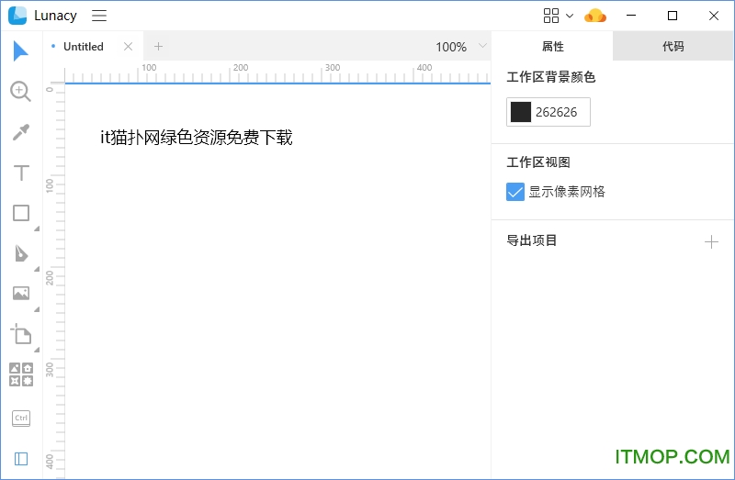Add a new document tab

pos(158,47)
